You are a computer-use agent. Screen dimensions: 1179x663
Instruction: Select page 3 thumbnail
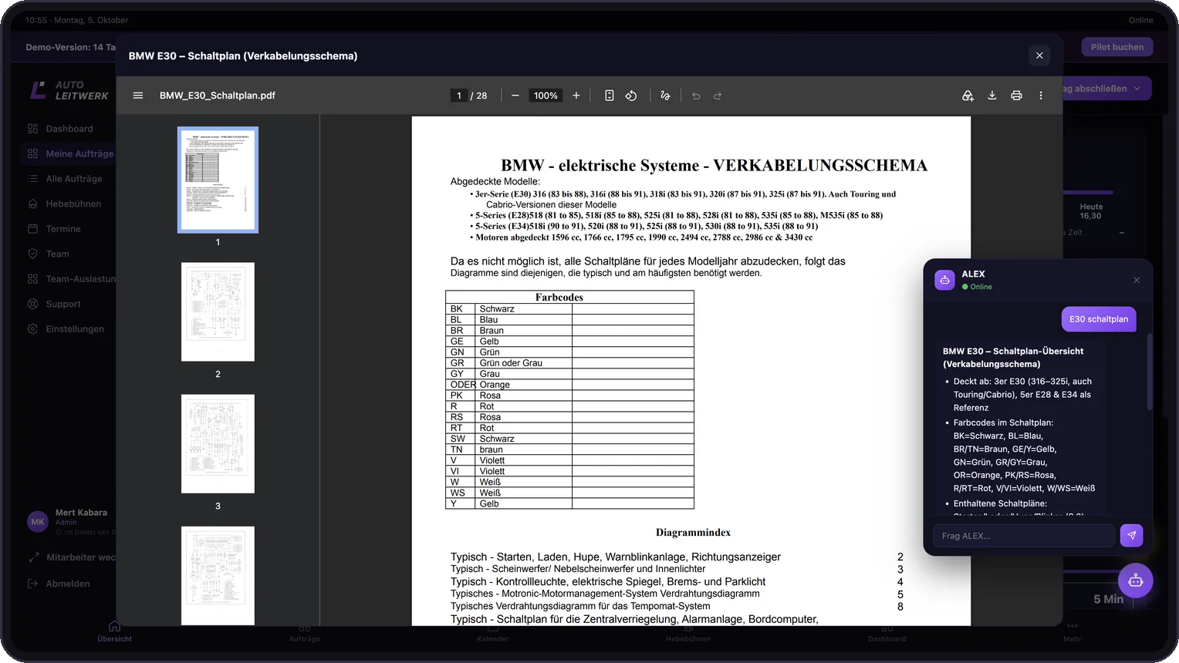click(x=218, y=443)
